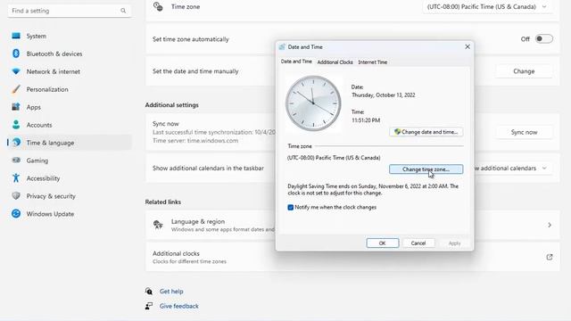The image size is (571, 321).
Task: Click the Time zone globe-clock icon
Action: pos(158,6)
